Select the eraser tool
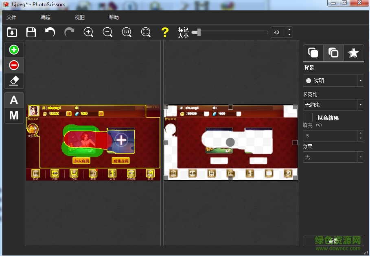Image resolution: width=370 pixels, height=256 pixels. pos(14,80)
